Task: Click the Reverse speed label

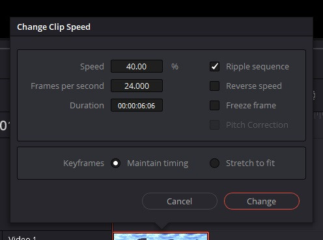Action: [254, 86]
